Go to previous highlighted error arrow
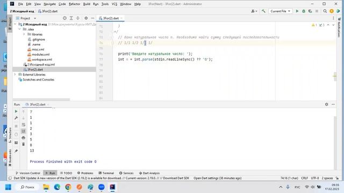The width and height of the screenshot is (344, 193). (x=328, y=25)
